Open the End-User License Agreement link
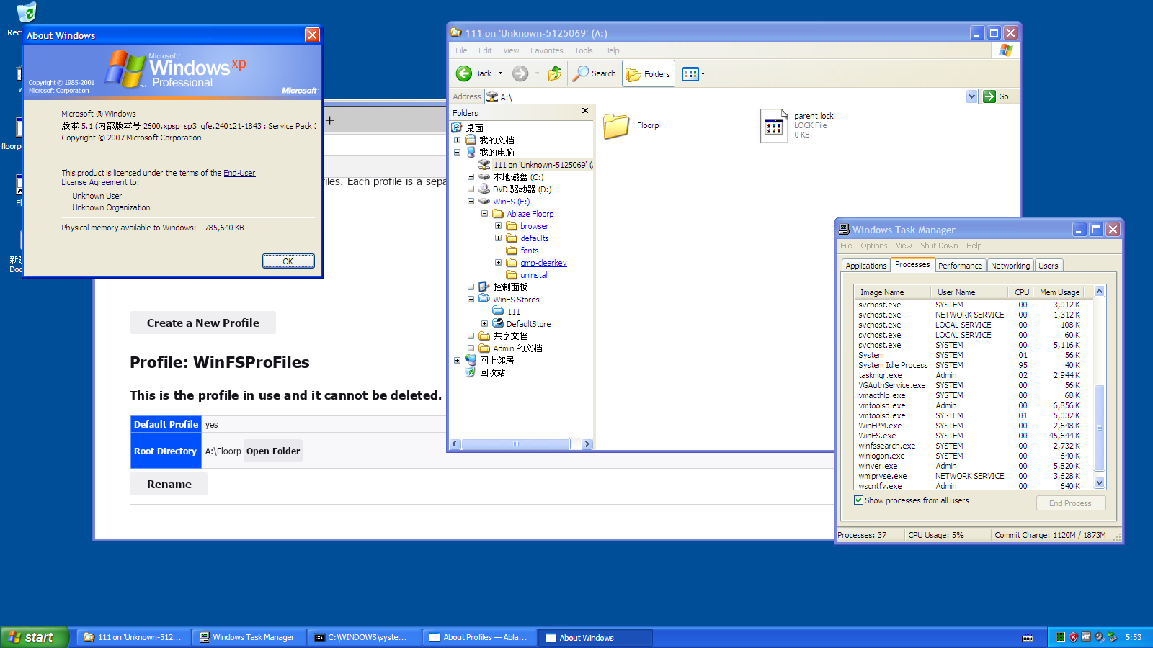Screen dimensions: 1153x648 [159, 178]
